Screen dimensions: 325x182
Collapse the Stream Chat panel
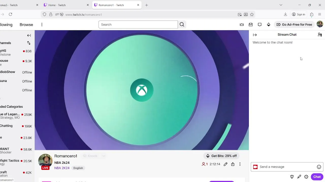pyautogui.click(x=255, y=35)
